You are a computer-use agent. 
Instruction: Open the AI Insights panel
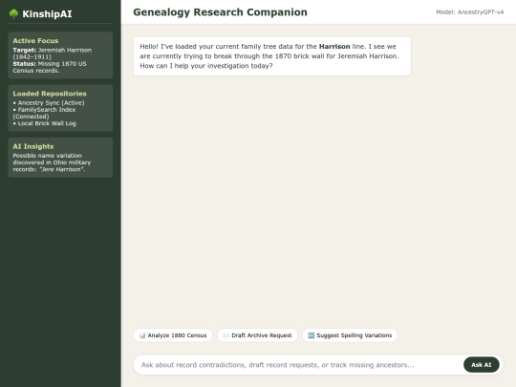pyautogui.click(x=60, y=158)
